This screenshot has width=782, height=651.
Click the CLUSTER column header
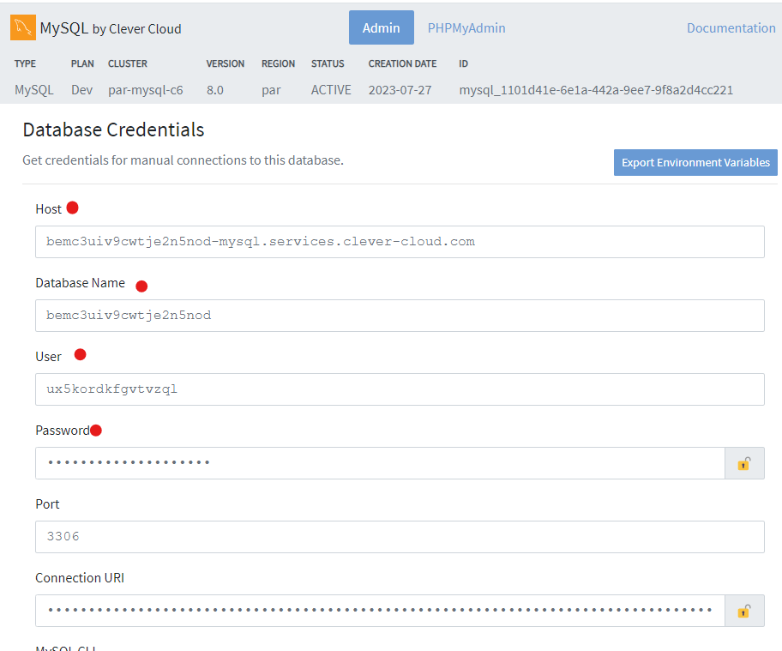[x=128, y=63]
